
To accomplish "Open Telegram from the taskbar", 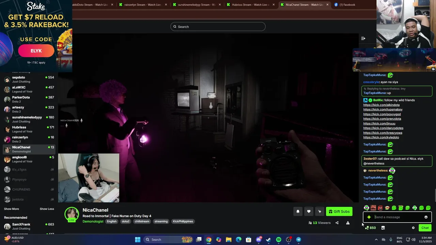I will (x=298, y=240).
